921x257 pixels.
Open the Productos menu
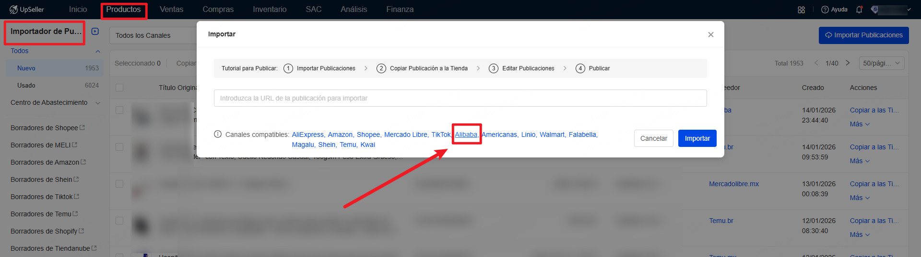(123, 10)
